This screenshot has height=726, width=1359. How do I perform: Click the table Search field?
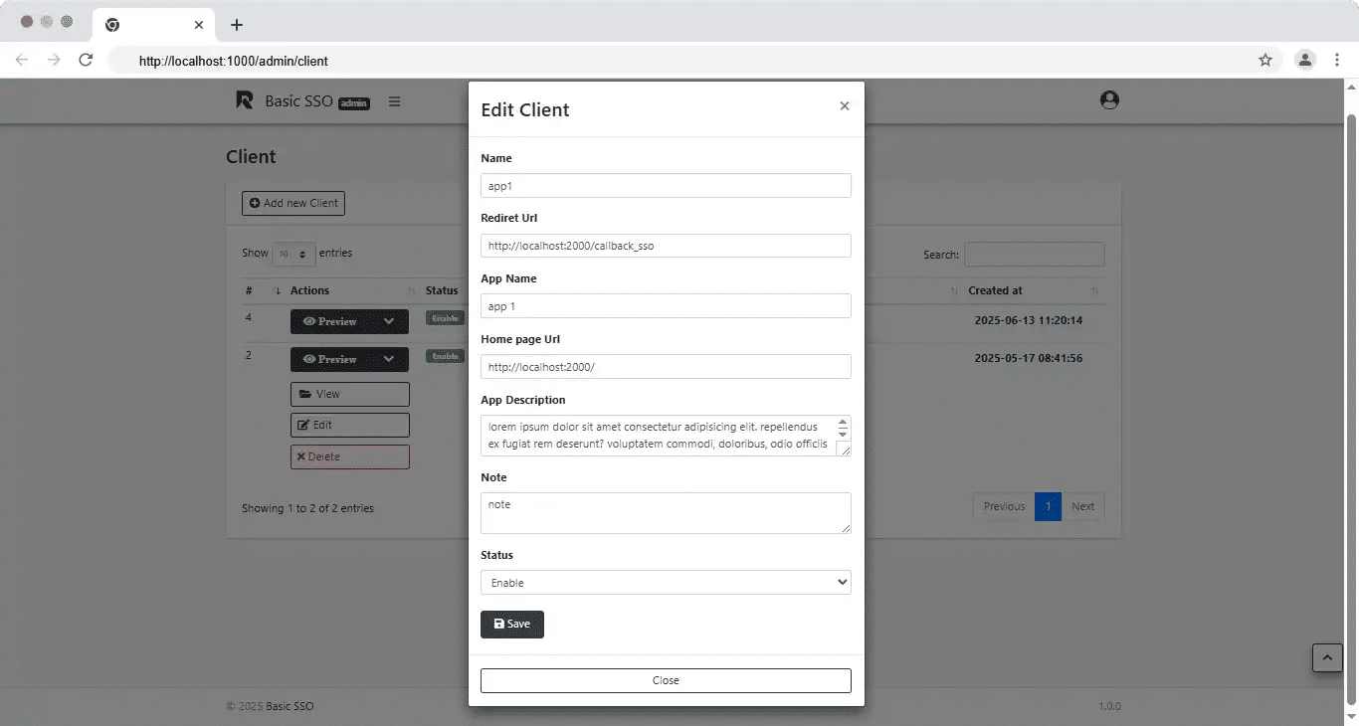(x=1034, y=255)
